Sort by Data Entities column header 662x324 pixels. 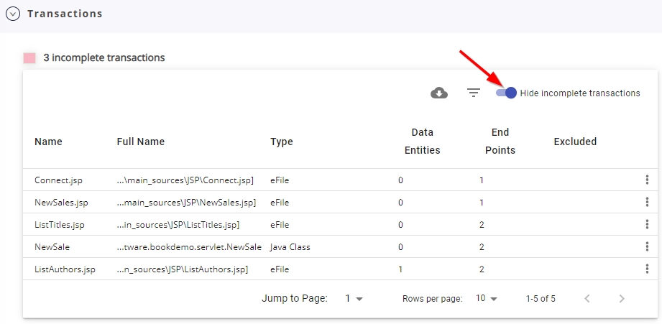(x=422, y=142)
